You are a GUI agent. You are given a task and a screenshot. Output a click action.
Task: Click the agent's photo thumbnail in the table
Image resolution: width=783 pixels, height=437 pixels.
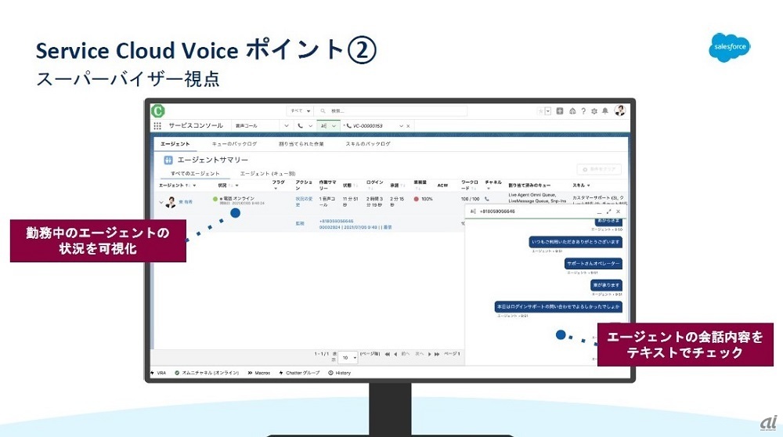point(171,202)
